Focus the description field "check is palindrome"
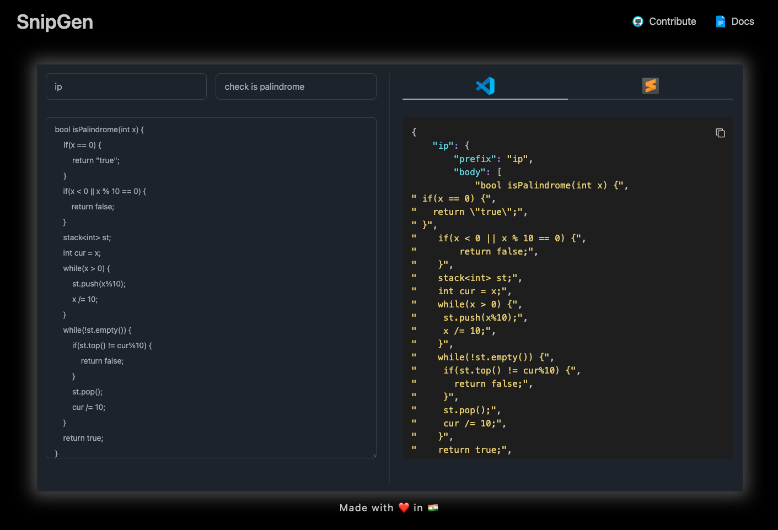 pos(296,86)
